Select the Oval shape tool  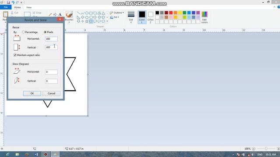[87, 13]
